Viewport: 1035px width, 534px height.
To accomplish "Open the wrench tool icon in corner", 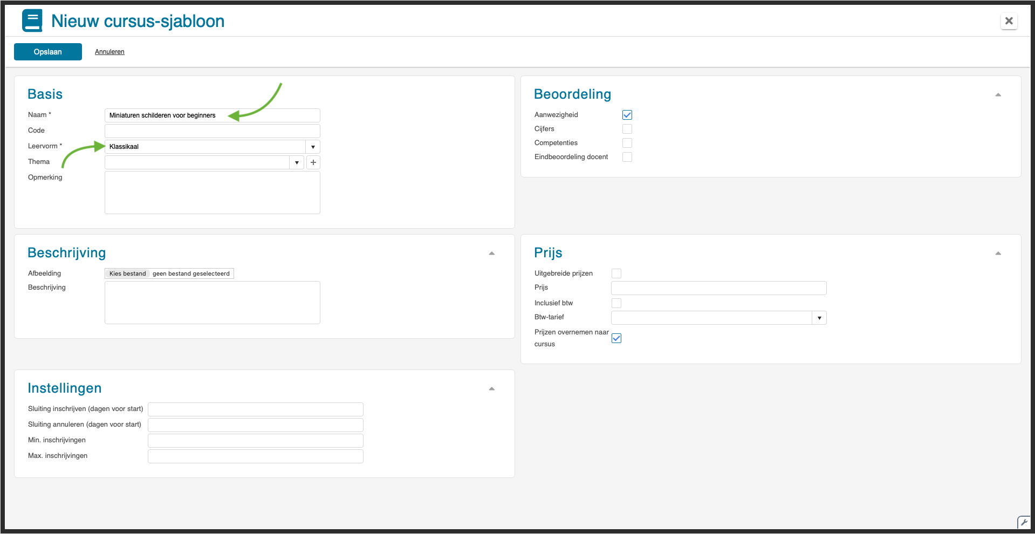I will click(x=1023, y=522).
